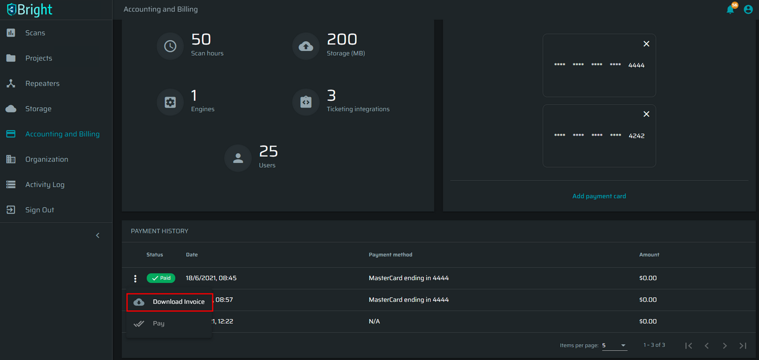Select the card number ending 4444
This screenshot has width=759, height=360.
click(599, 65)
